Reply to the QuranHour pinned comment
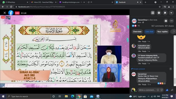This screenshot has width=176, height=99. (x=144, y=84)
